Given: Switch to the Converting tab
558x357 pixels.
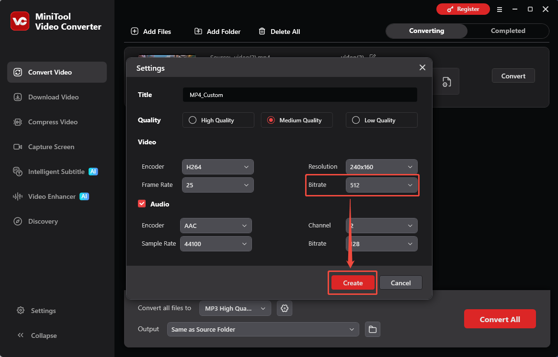Looking at the screenshot, I should (427, 31).
